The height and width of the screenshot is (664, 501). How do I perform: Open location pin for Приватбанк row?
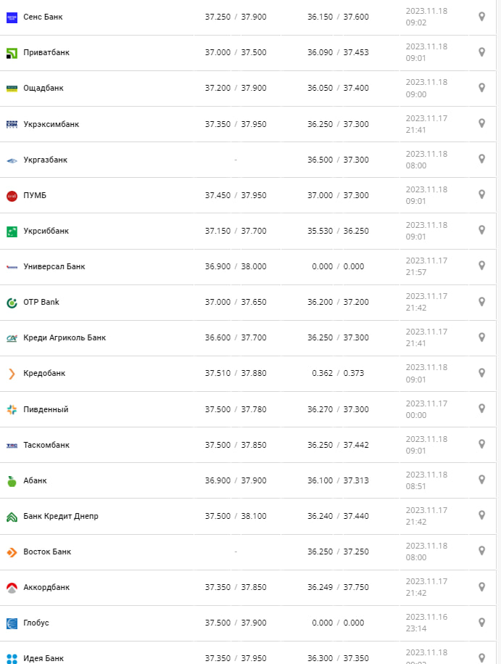(481, 52)
